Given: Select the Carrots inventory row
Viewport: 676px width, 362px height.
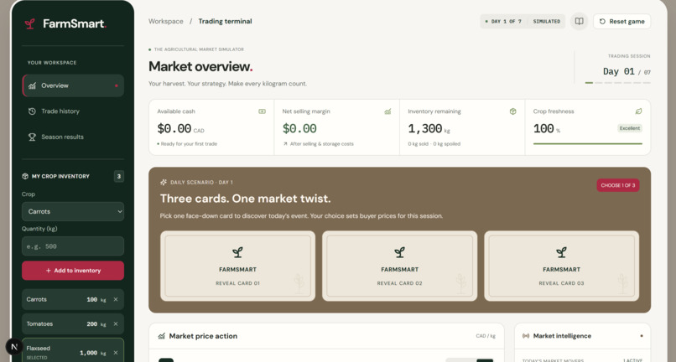Looking at the screenshot, I should [73, 299].
